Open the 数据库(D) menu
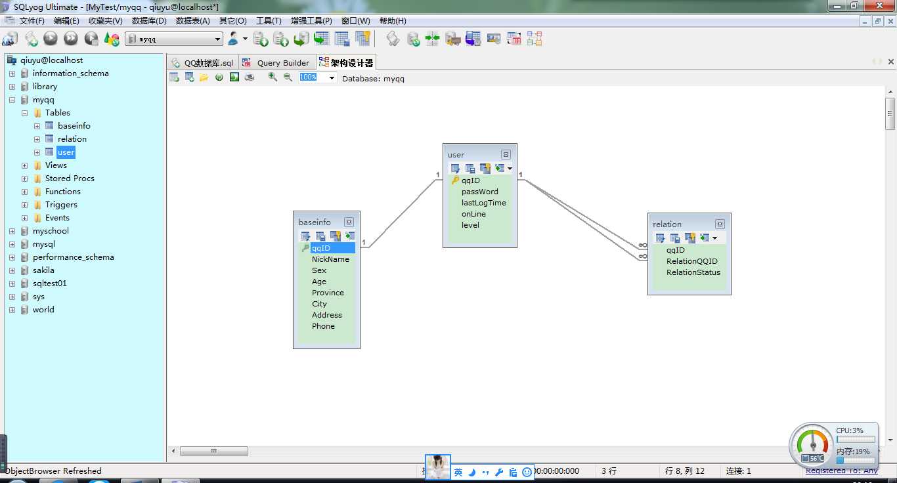The image size is (897, 483). pos(149,21)
